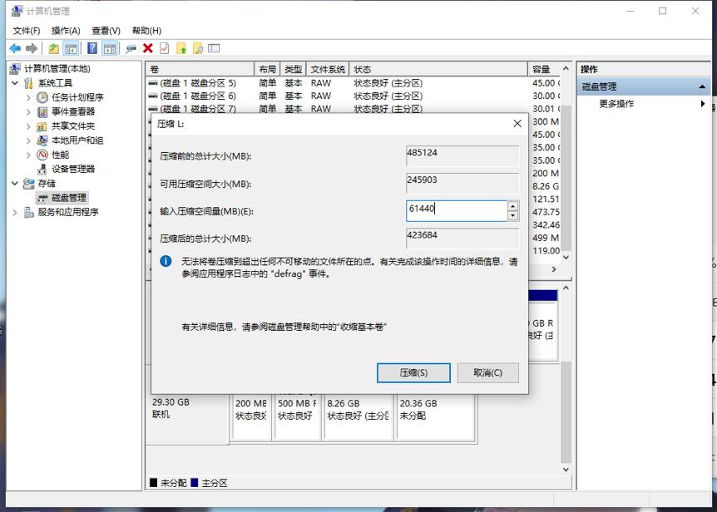Expand the 服务和应用程序 node
The image size is (717, 512).
click(14, 212)
